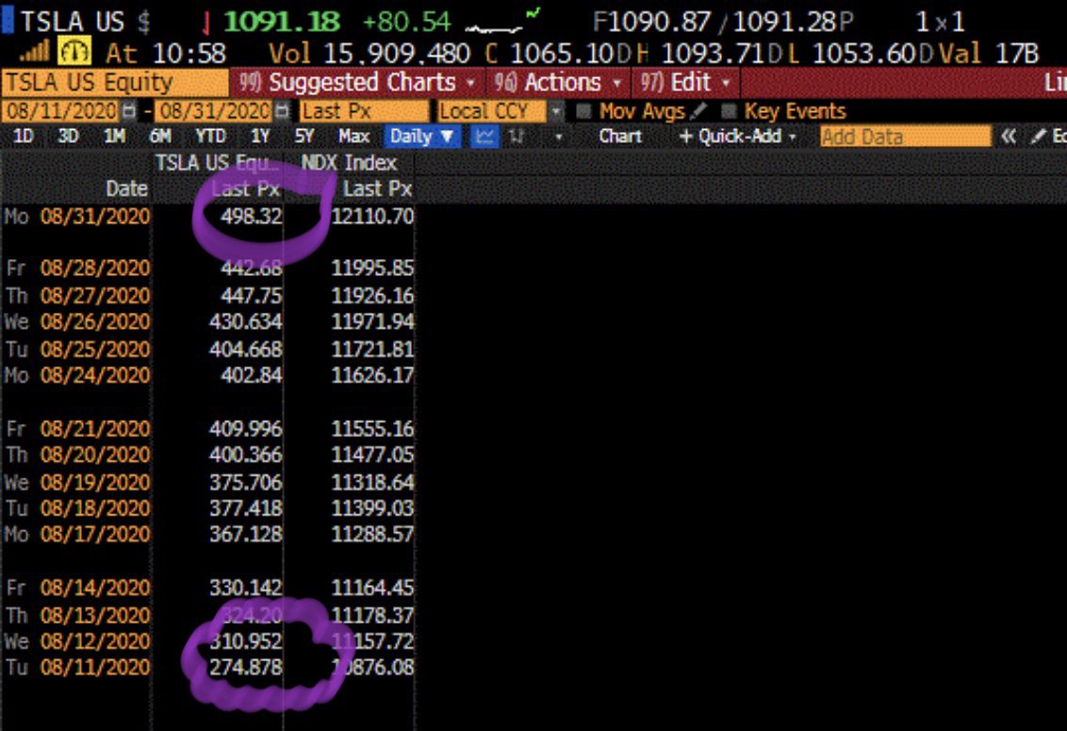Click the yellow gauge clock icon
The image size is (1067, 731).
click(x=74, y=53)
